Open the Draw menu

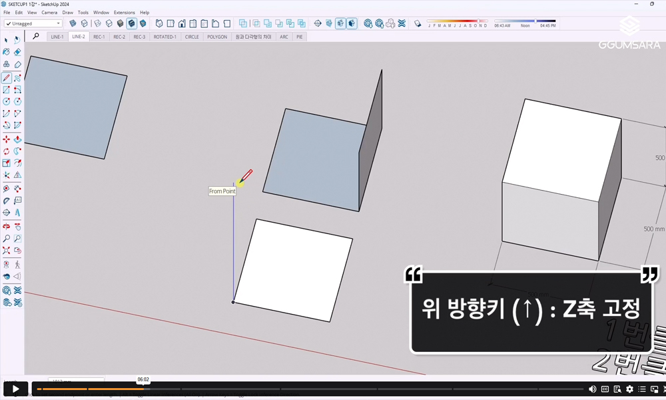[67, 12]
